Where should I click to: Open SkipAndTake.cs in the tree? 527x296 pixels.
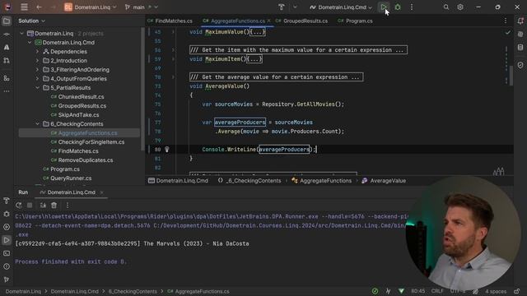(x=78, y=115)
